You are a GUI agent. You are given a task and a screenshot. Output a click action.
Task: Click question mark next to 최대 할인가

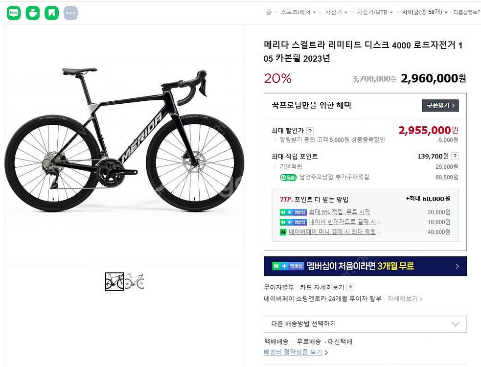click(x=310, y=131)
